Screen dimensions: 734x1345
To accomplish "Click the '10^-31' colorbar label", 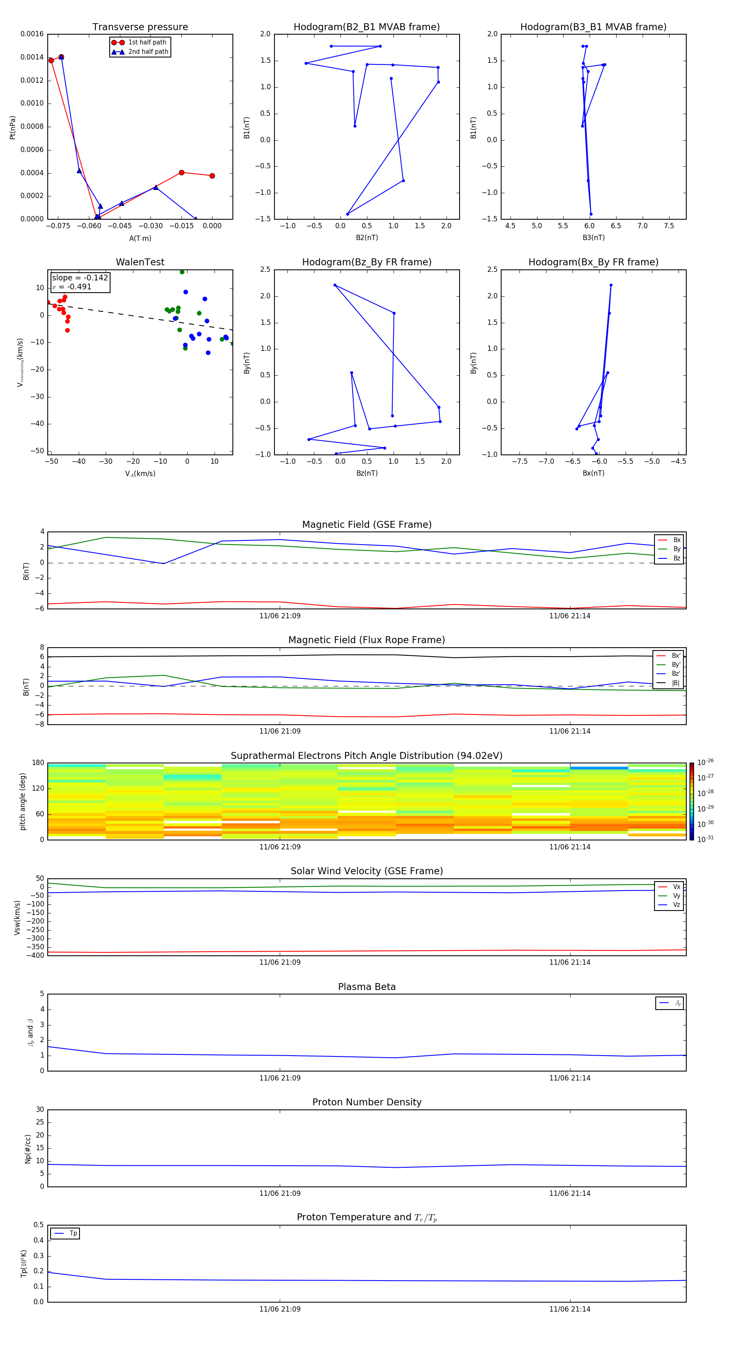I will click(x=705, y=839).
